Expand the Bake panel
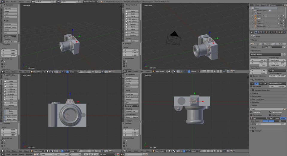This screenshot has height=156, width=287. 254,128
